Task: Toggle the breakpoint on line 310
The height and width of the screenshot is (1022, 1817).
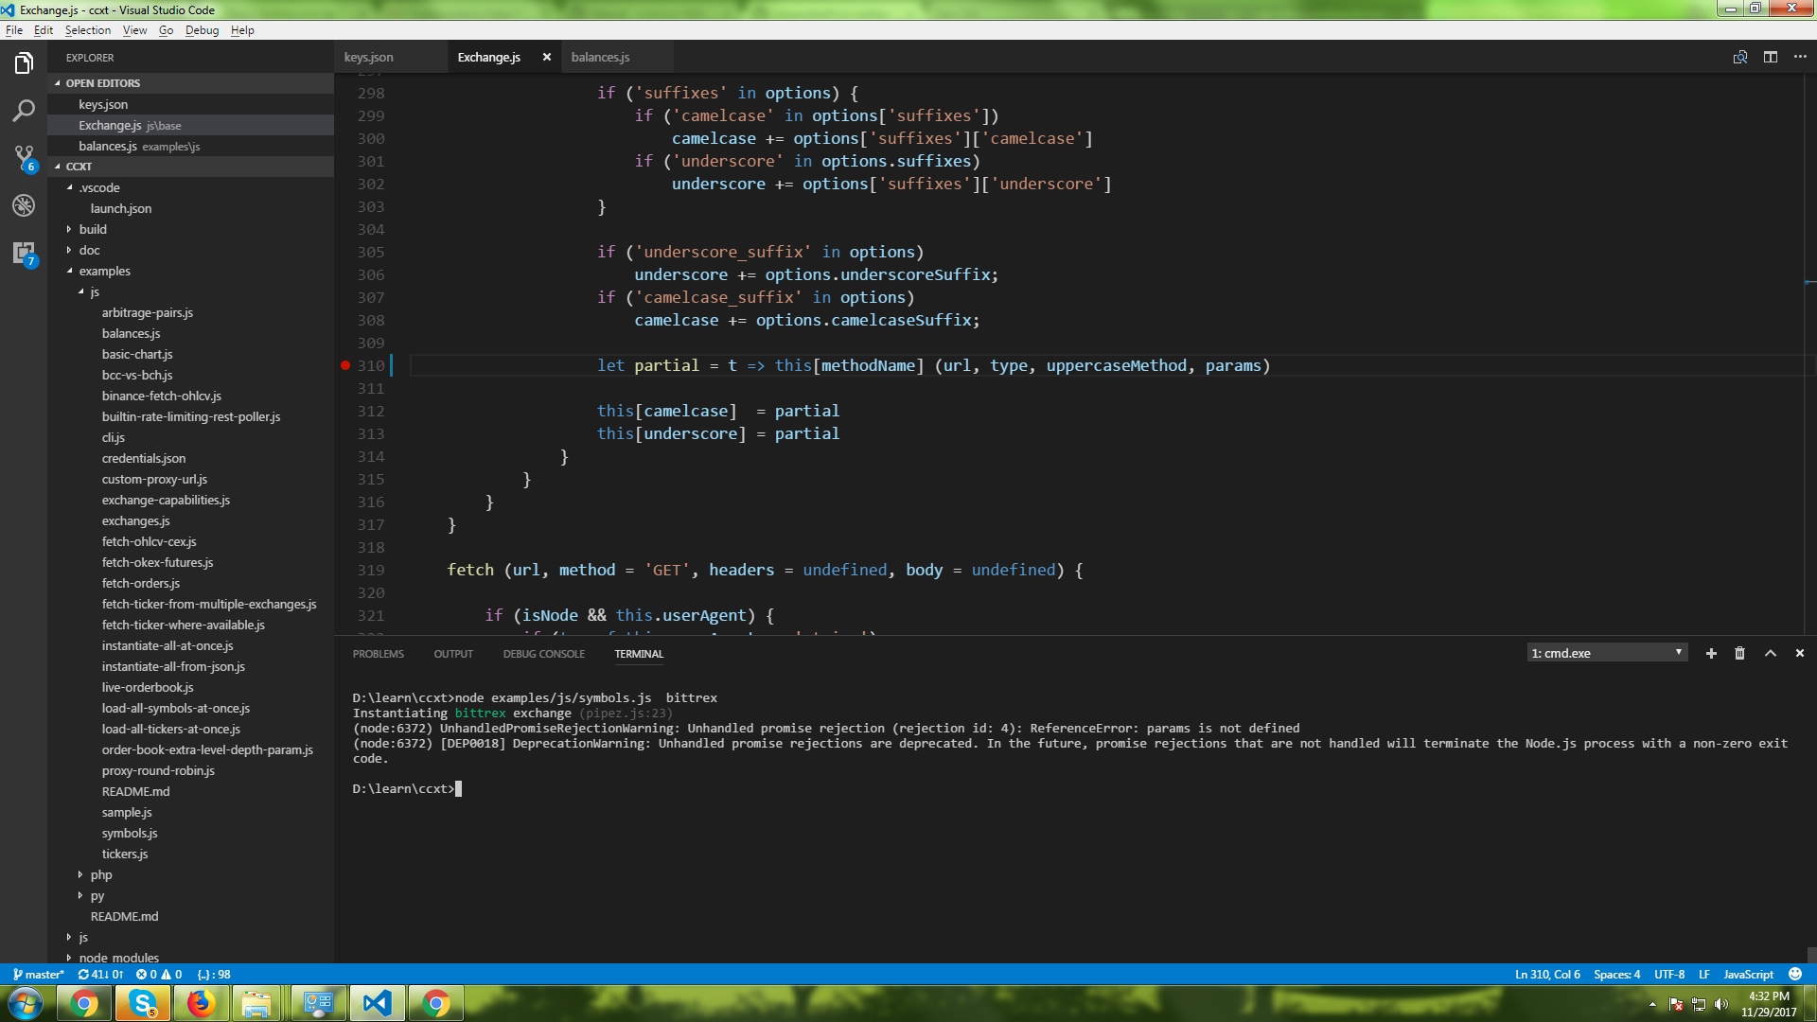Action: [345, 365]
